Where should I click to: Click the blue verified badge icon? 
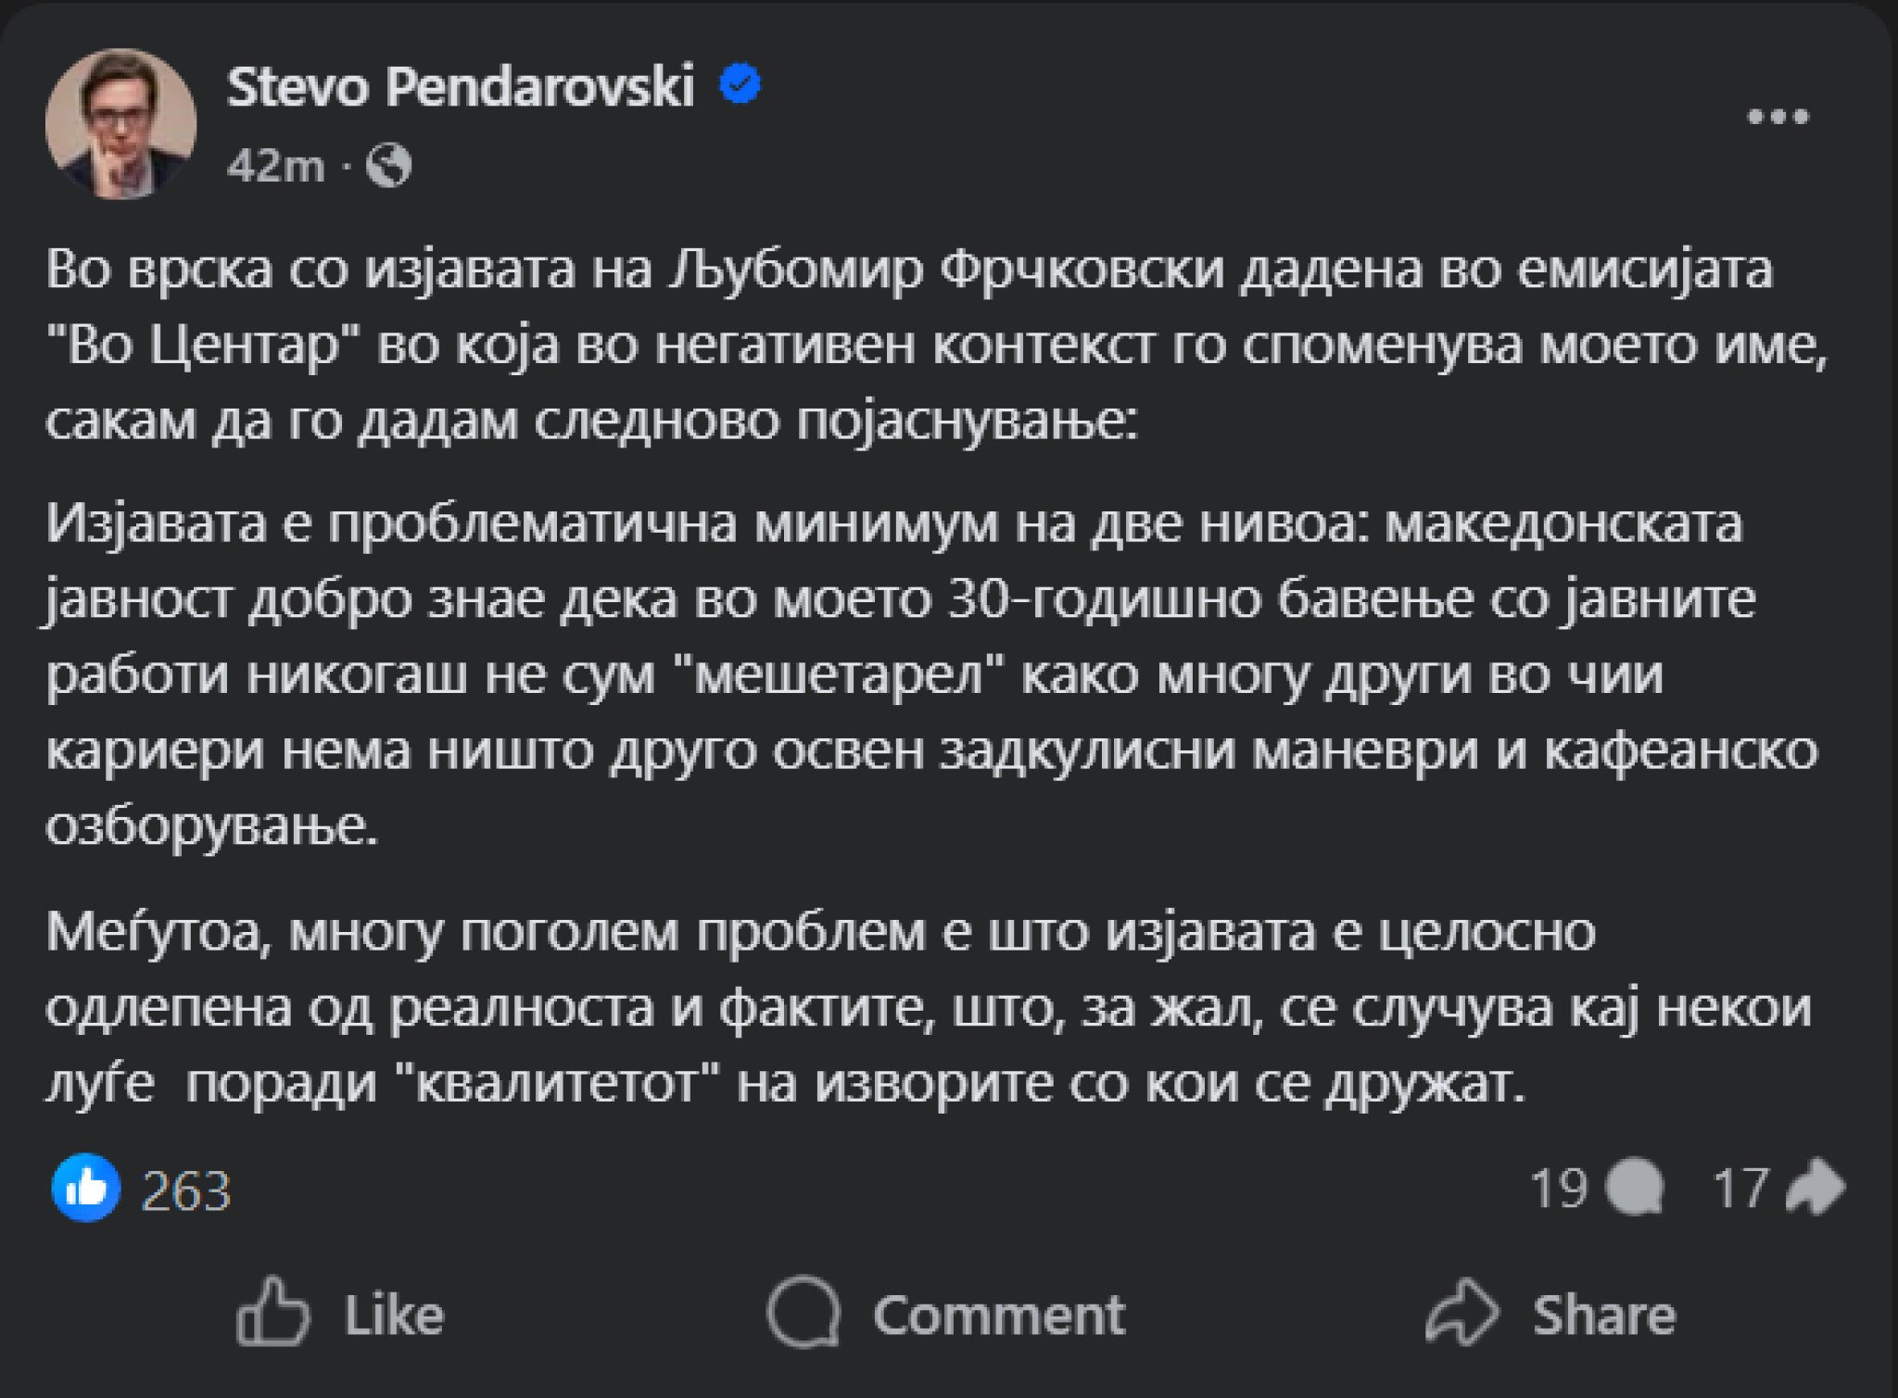point(740,84)
